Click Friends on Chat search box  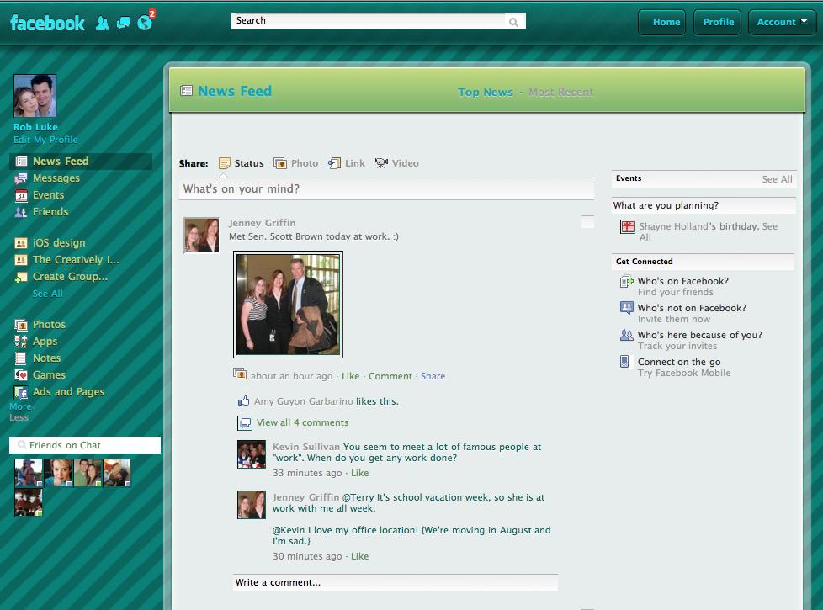click(x=85, y=445)
